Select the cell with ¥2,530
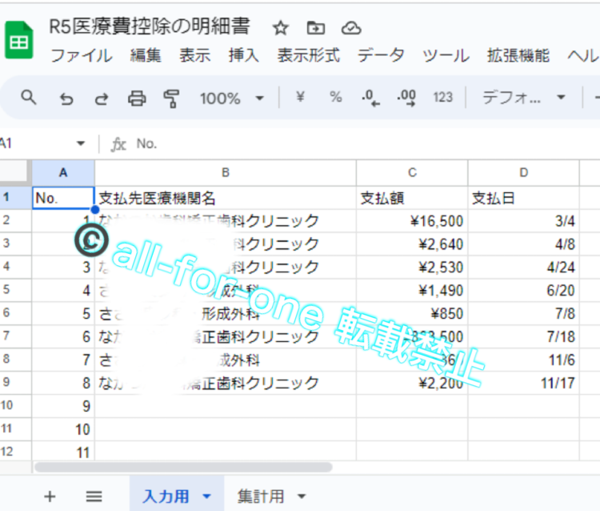Image resolution: width=600 pixels, height=511 pixels. coord(412,268)
